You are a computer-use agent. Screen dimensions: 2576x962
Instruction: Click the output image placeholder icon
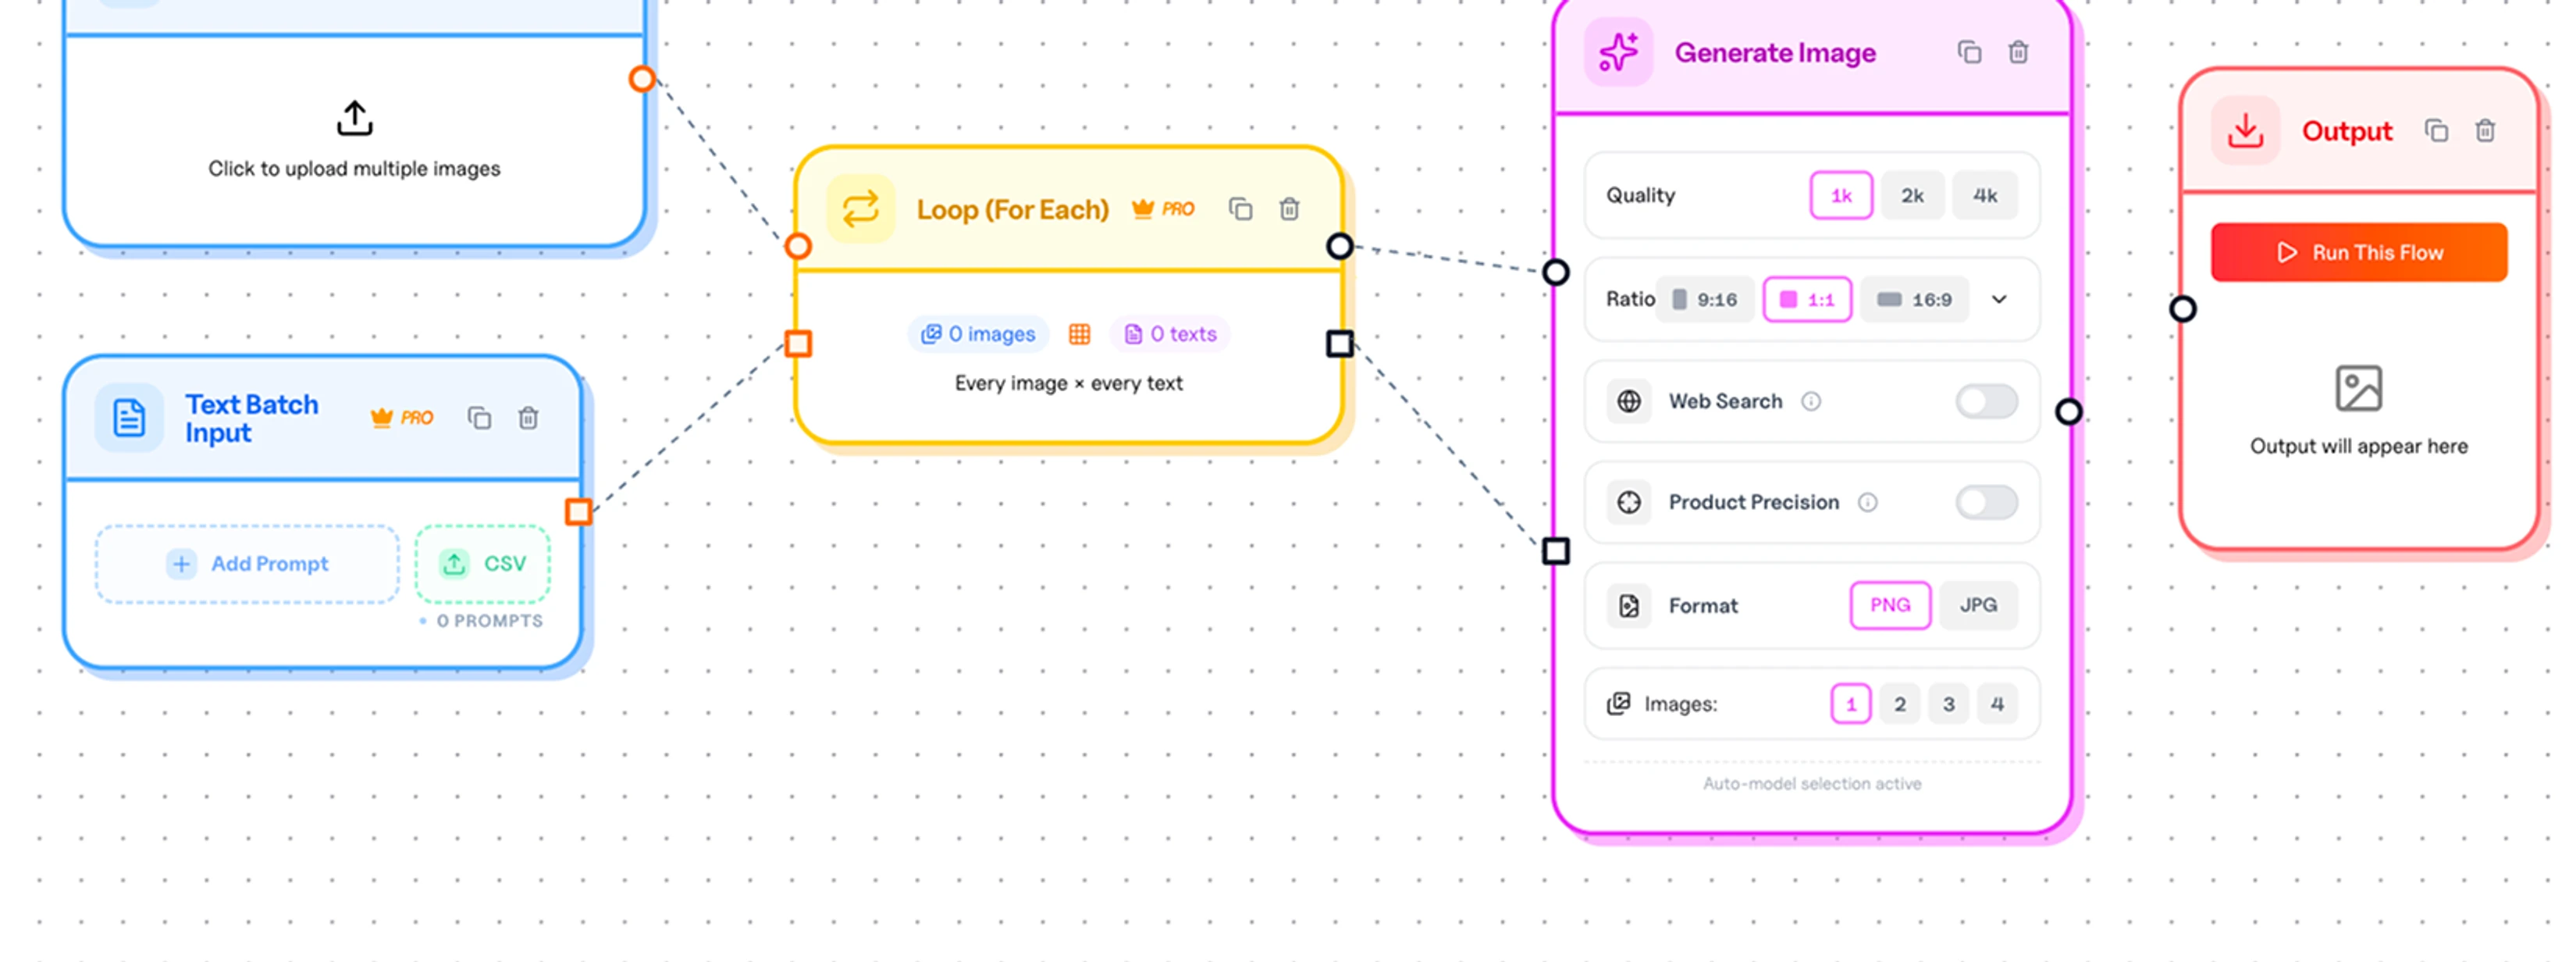pyautogui.click(x=2358, y=388)
